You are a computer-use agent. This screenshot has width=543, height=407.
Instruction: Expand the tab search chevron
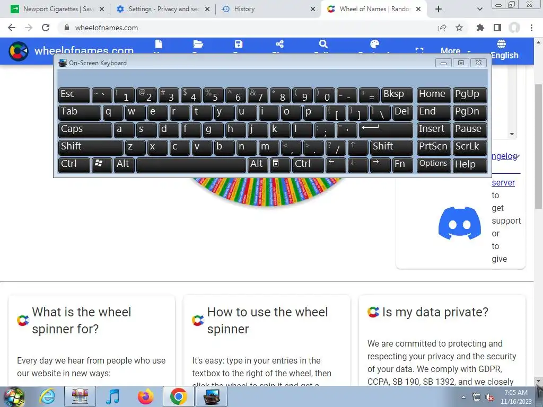coord(479,9)
